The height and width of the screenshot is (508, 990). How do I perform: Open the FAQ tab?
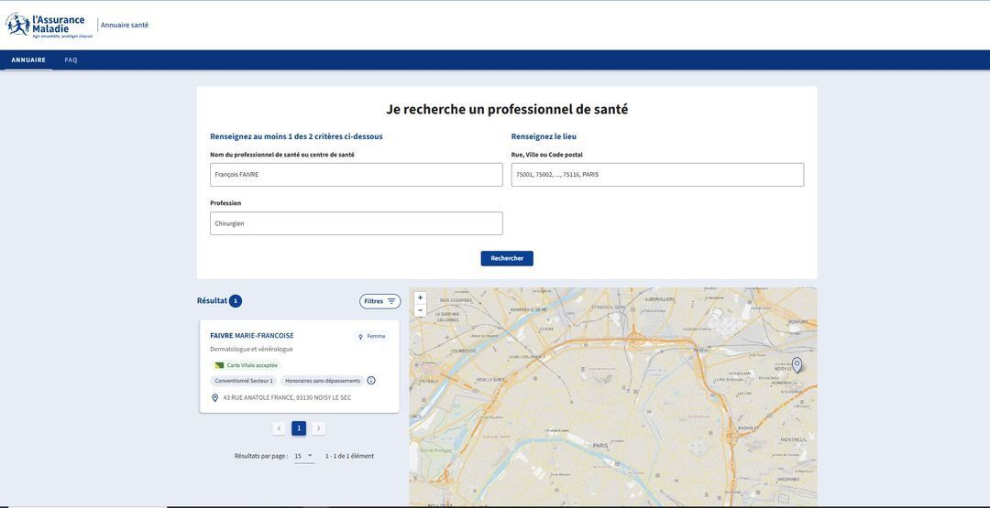coord(71,60)
